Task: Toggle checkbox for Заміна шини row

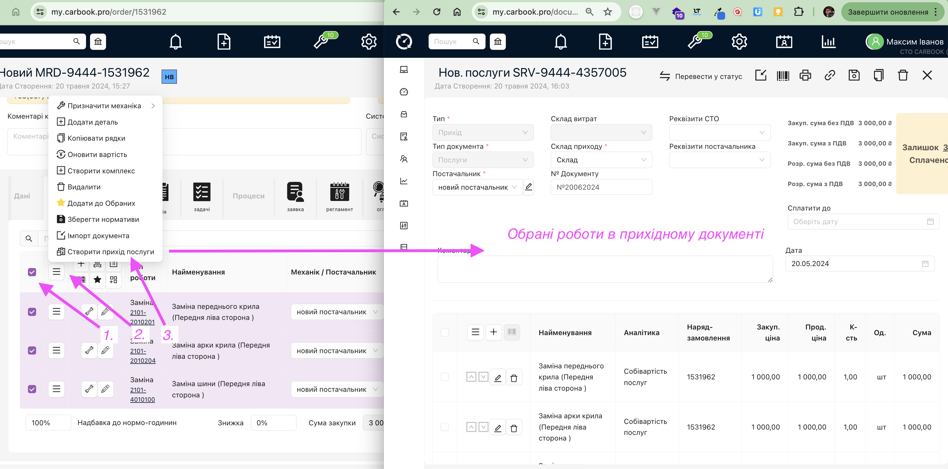Action: click(32, 389)
